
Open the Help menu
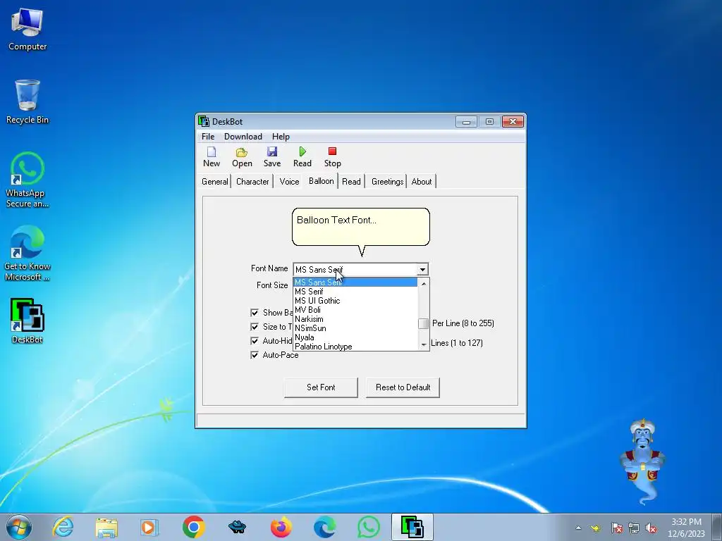(281, 137)
